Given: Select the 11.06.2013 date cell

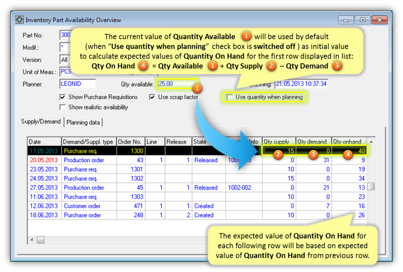Looking at the screenshot, I should pyautogui.click(x=44, y=197).
